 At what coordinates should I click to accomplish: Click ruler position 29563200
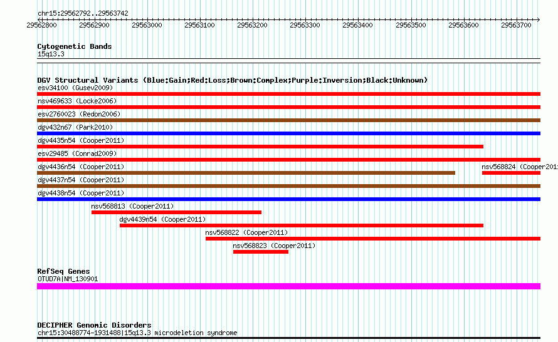(252, 25)
